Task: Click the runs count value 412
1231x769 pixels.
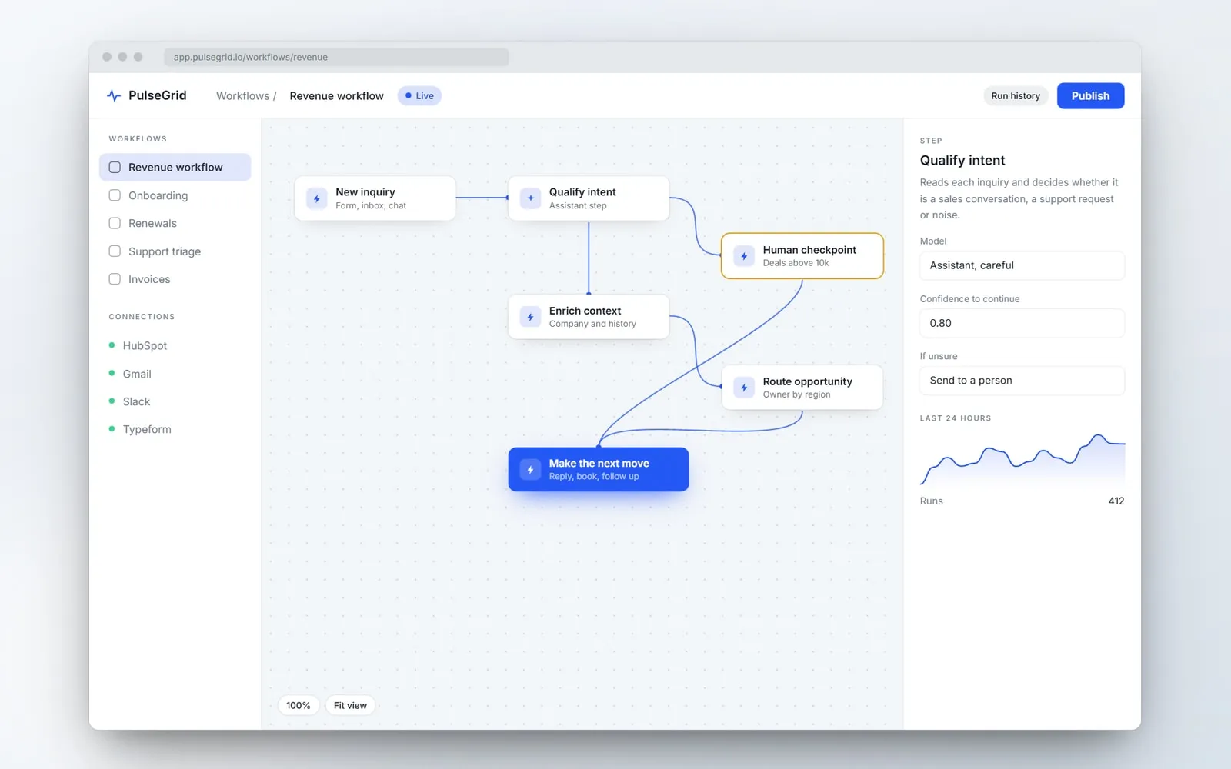Action: coord(1116,501)
